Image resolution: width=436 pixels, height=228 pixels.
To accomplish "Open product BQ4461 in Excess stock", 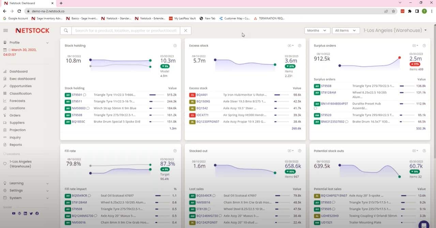I will 202,95.
